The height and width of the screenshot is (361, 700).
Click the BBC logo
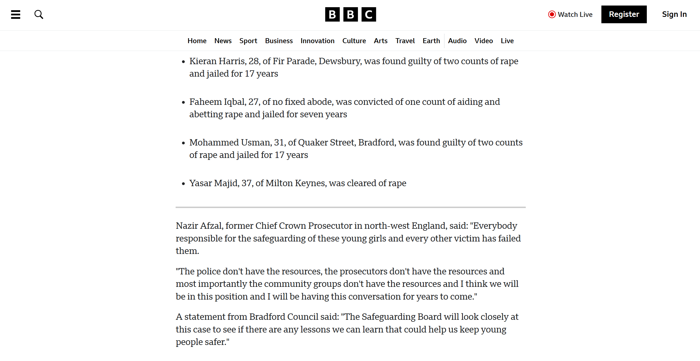[x=350, y=14]
